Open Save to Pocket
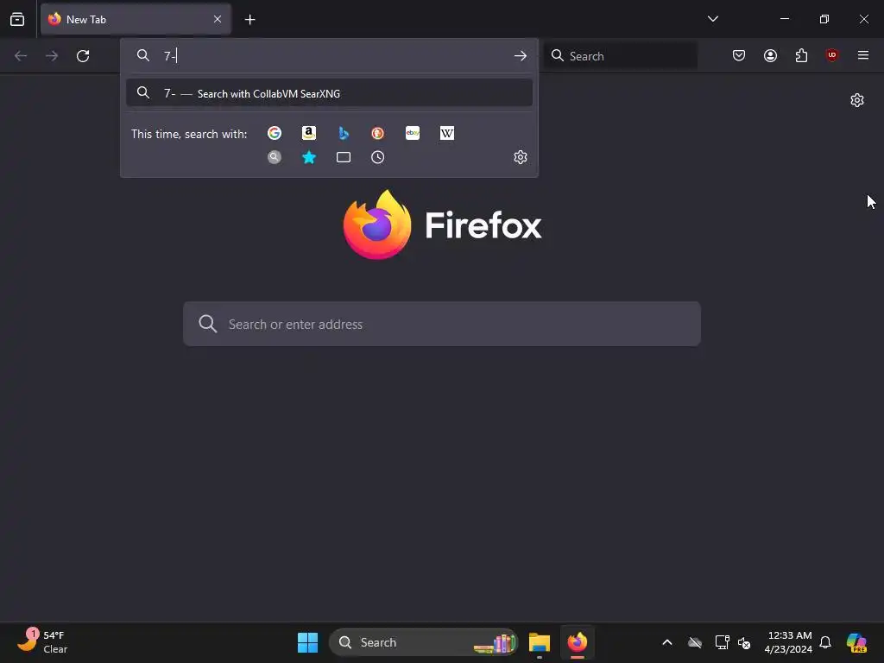The image size is (884, 663). point(739,55)
